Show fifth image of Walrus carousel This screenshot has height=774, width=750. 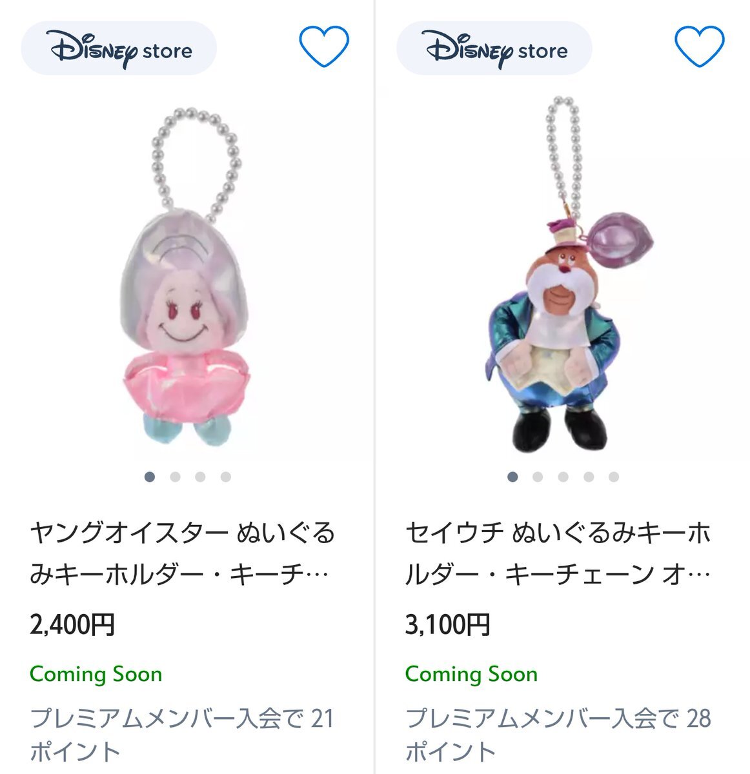pos(613,477)
